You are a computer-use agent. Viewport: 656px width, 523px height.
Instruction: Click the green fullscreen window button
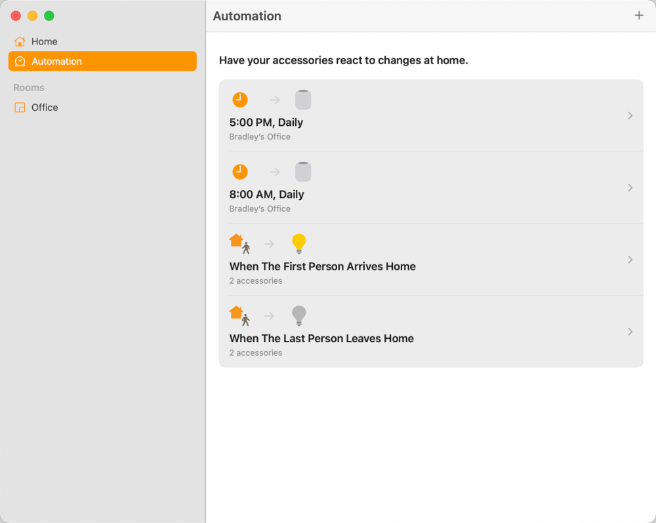coord(49,16)
